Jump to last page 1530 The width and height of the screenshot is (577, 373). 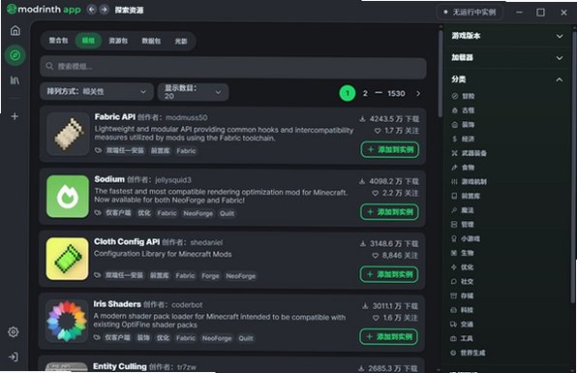tap(396, 94)
